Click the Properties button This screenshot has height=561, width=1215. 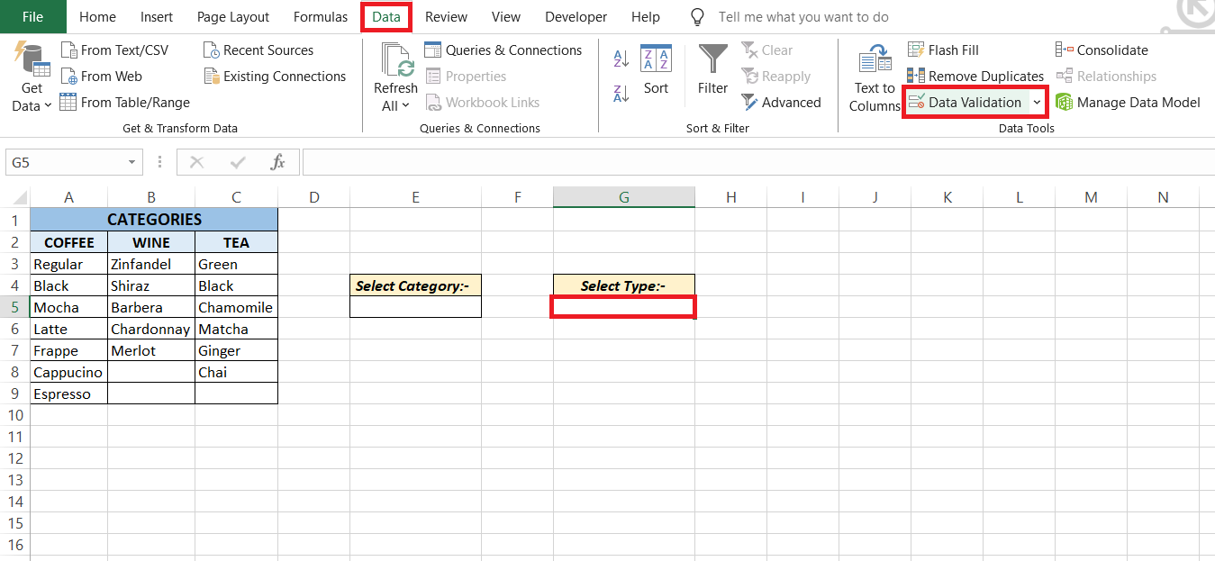(x=465, y=77)
